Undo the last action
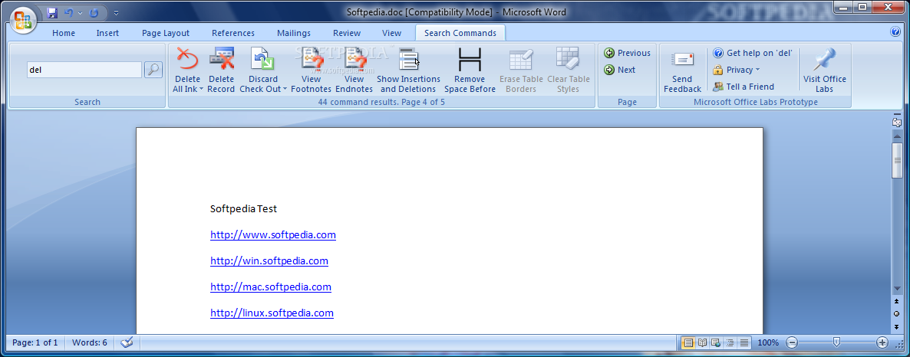The width and height of the screenshot is (910, 357). [69, 12]
